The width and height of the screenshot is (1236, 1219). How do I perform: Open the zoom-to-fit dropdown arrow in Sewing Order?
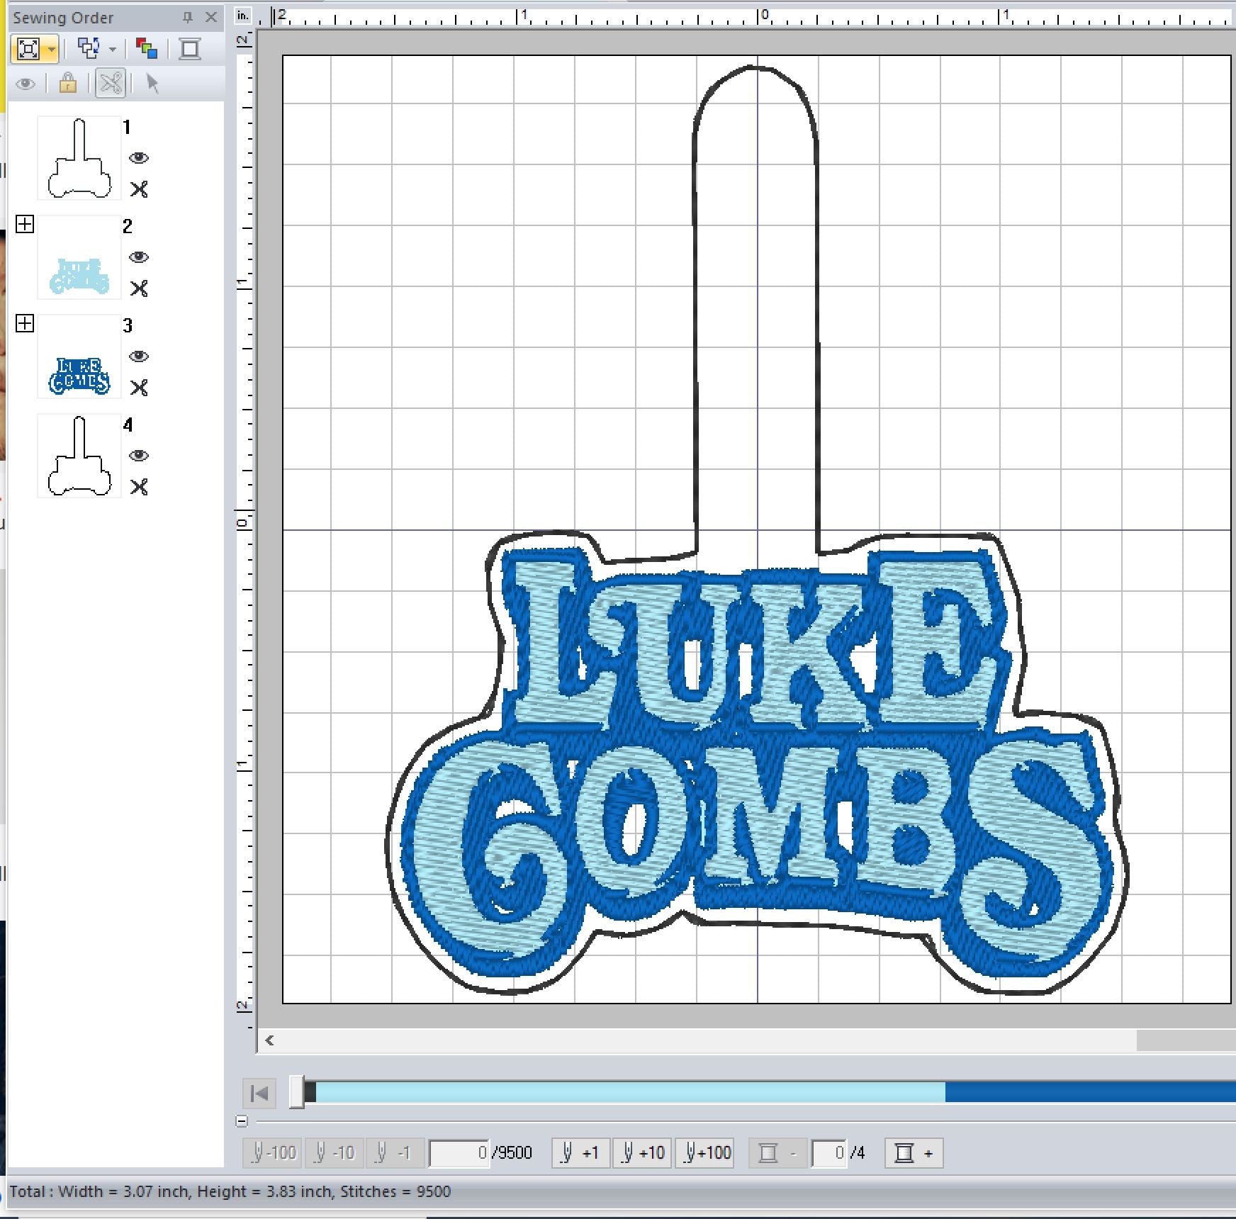point(51,50)
